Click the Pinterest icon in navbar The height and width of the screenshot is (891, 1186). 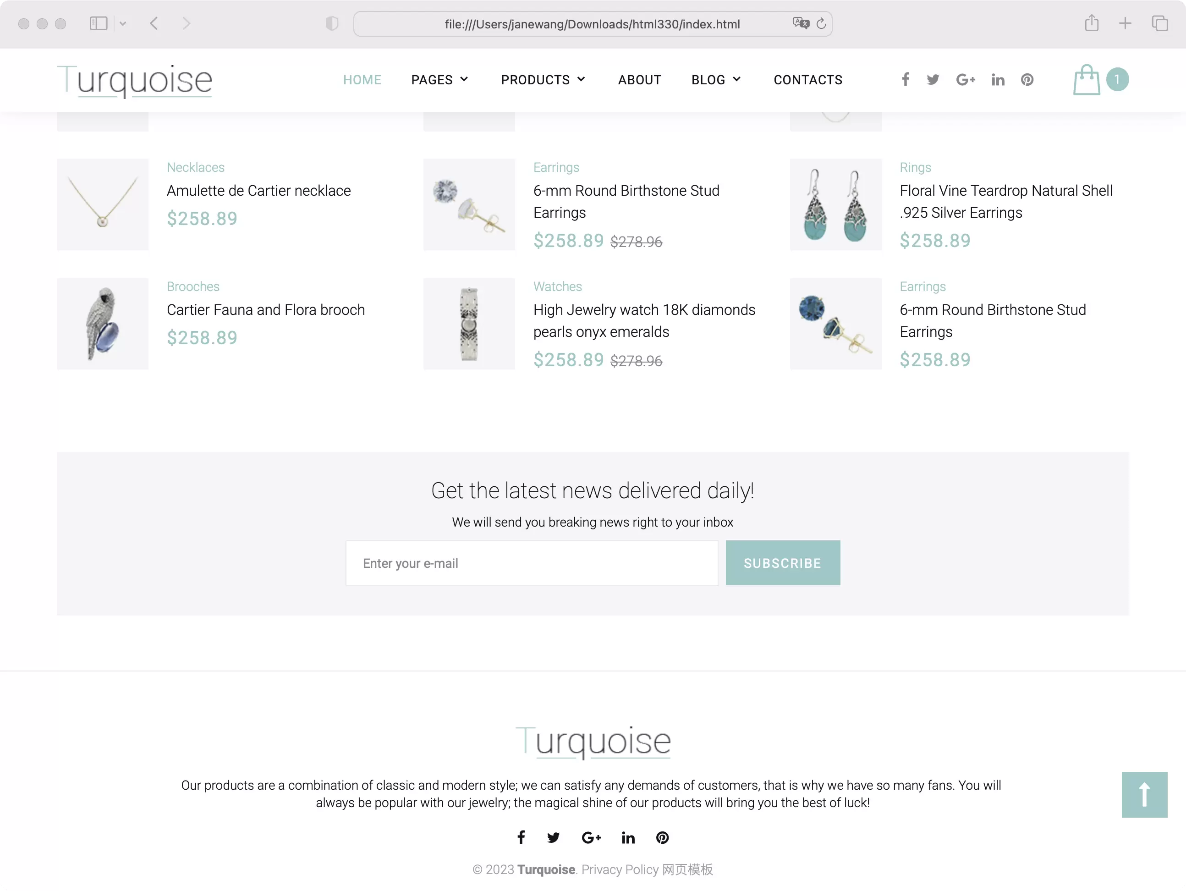pos(1027,80)
